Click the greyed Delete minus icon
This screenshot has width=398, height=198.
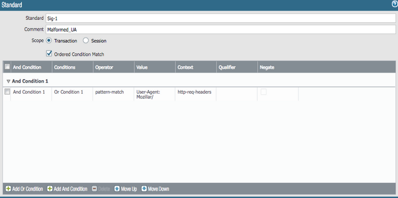pyautogui.click(x=95, y=189)
